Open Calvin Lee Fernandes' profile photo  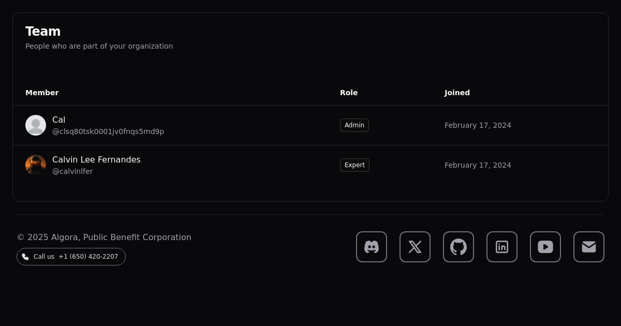pyautogui.click(x=36, y=165)
